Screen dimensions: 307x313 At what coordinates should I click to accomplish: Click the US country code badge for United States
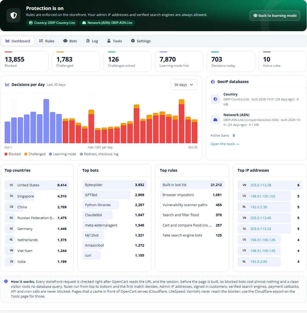click(x=11, y=185)
